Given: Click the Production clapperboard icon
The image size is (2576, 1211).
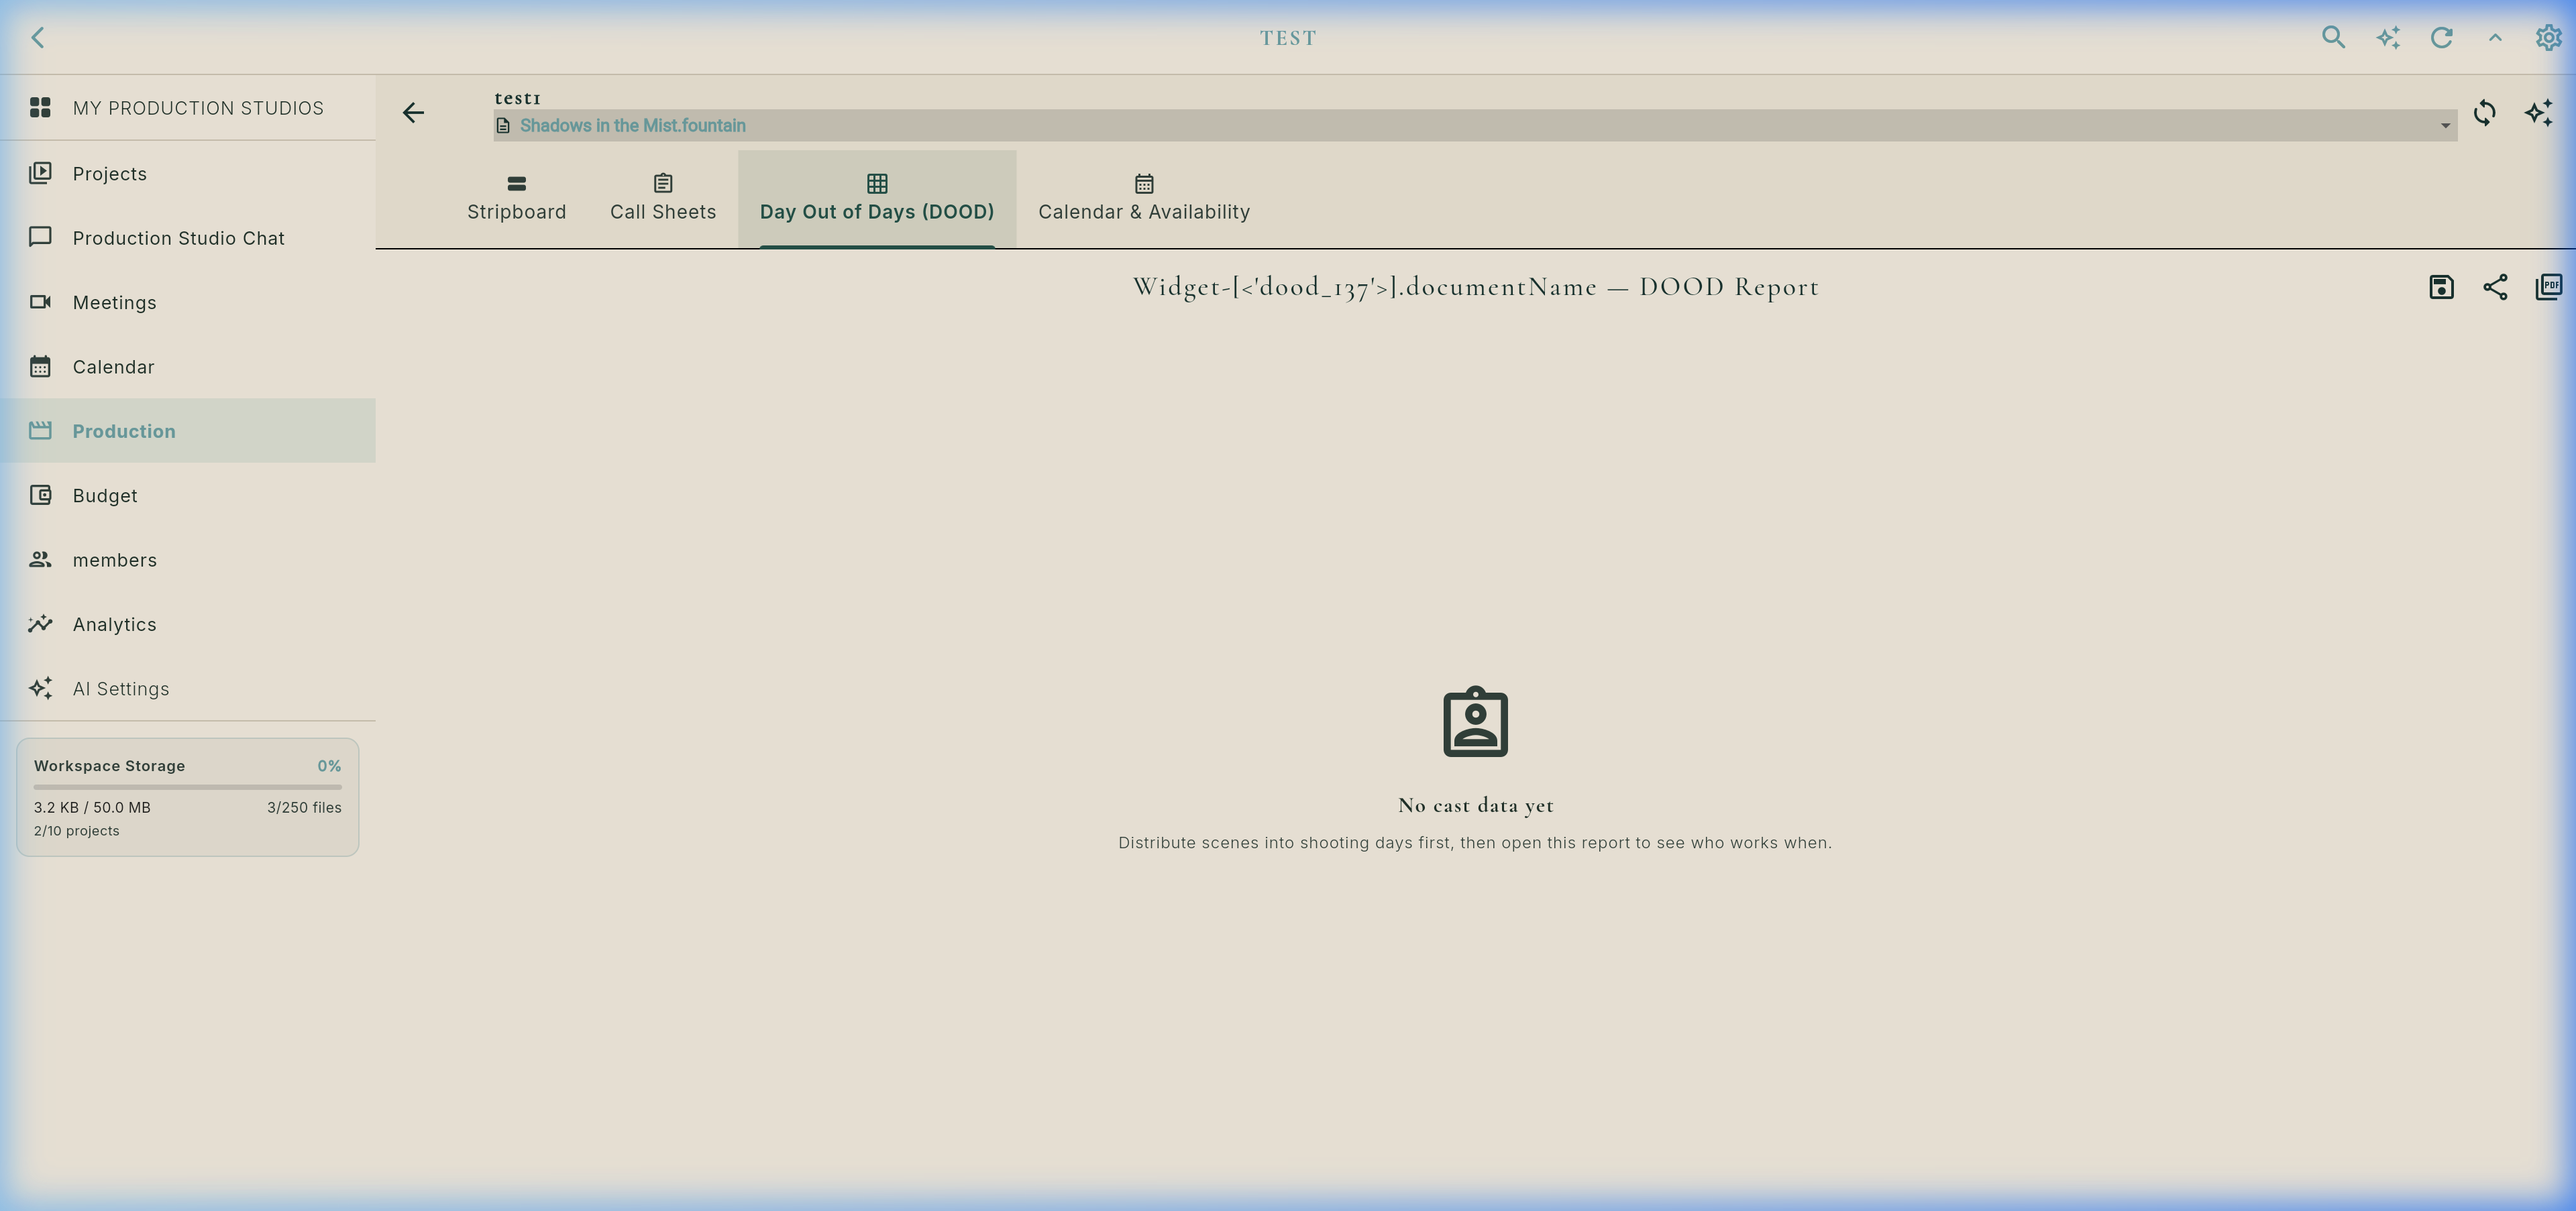Looking at the screenshot, I should 40,430.
